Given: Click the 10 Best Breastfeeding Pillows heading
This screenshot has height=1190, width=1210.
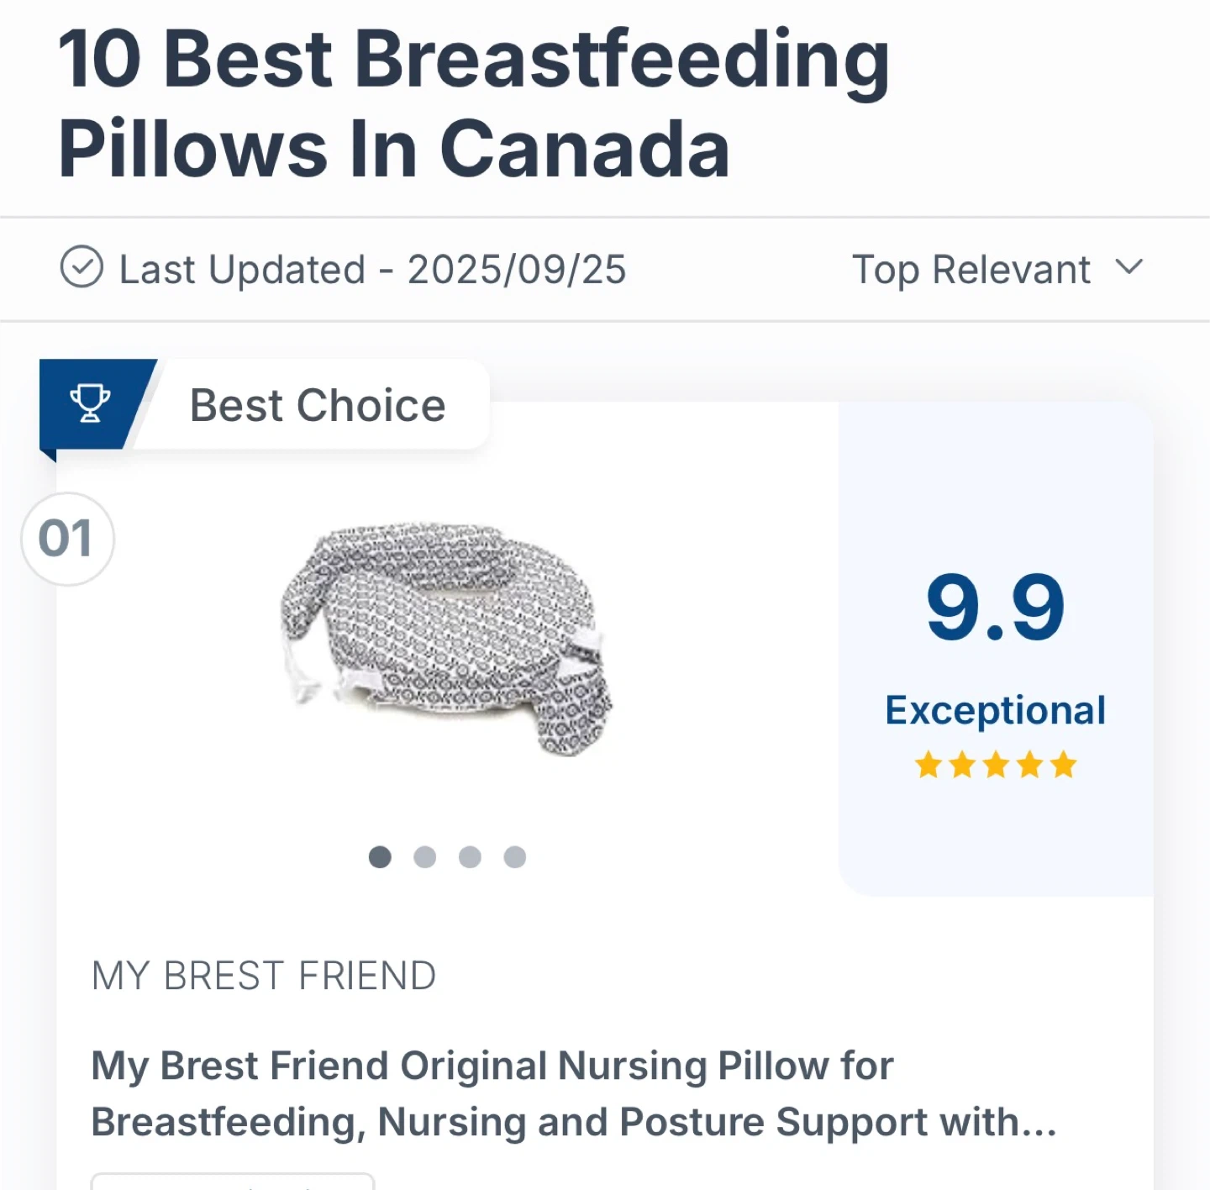Looking at the screenshot, I should pyautogui.click(x=475, y=103).
